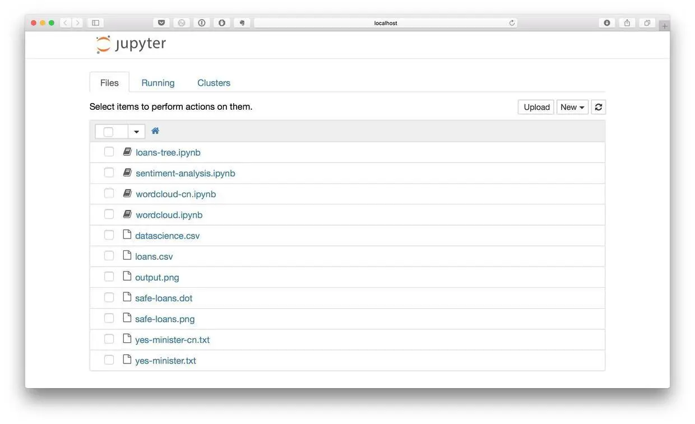Expand the selection type dropdown arrow

click(x=136, y=132)
